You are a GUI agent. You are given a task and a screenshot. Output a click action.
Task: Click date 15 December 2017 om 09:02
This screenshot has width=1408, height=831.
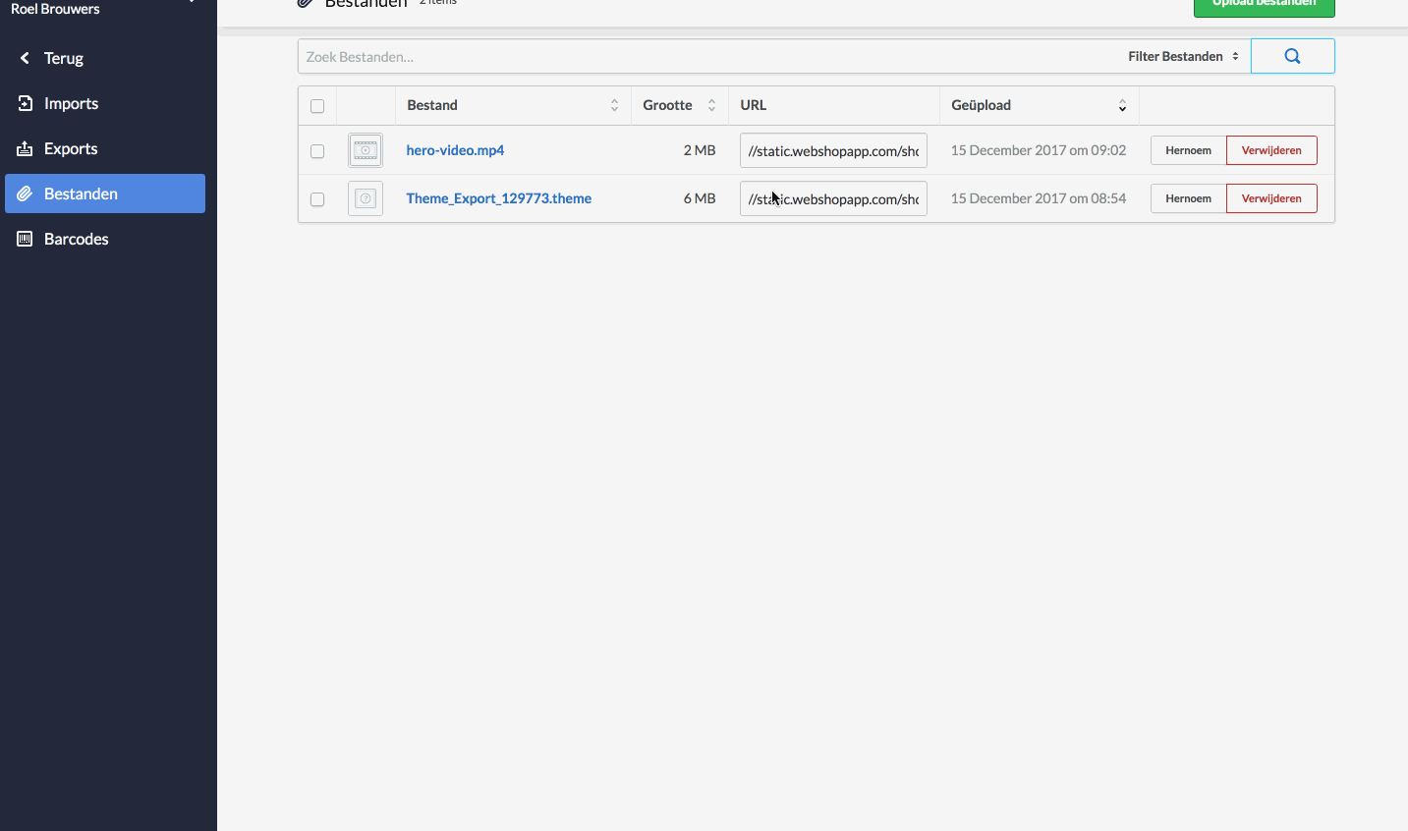1039,150
